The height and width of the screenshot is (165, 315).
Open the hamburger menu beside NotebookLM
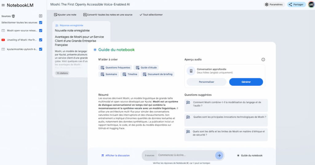pyautogui.click(x=3, y=5)
